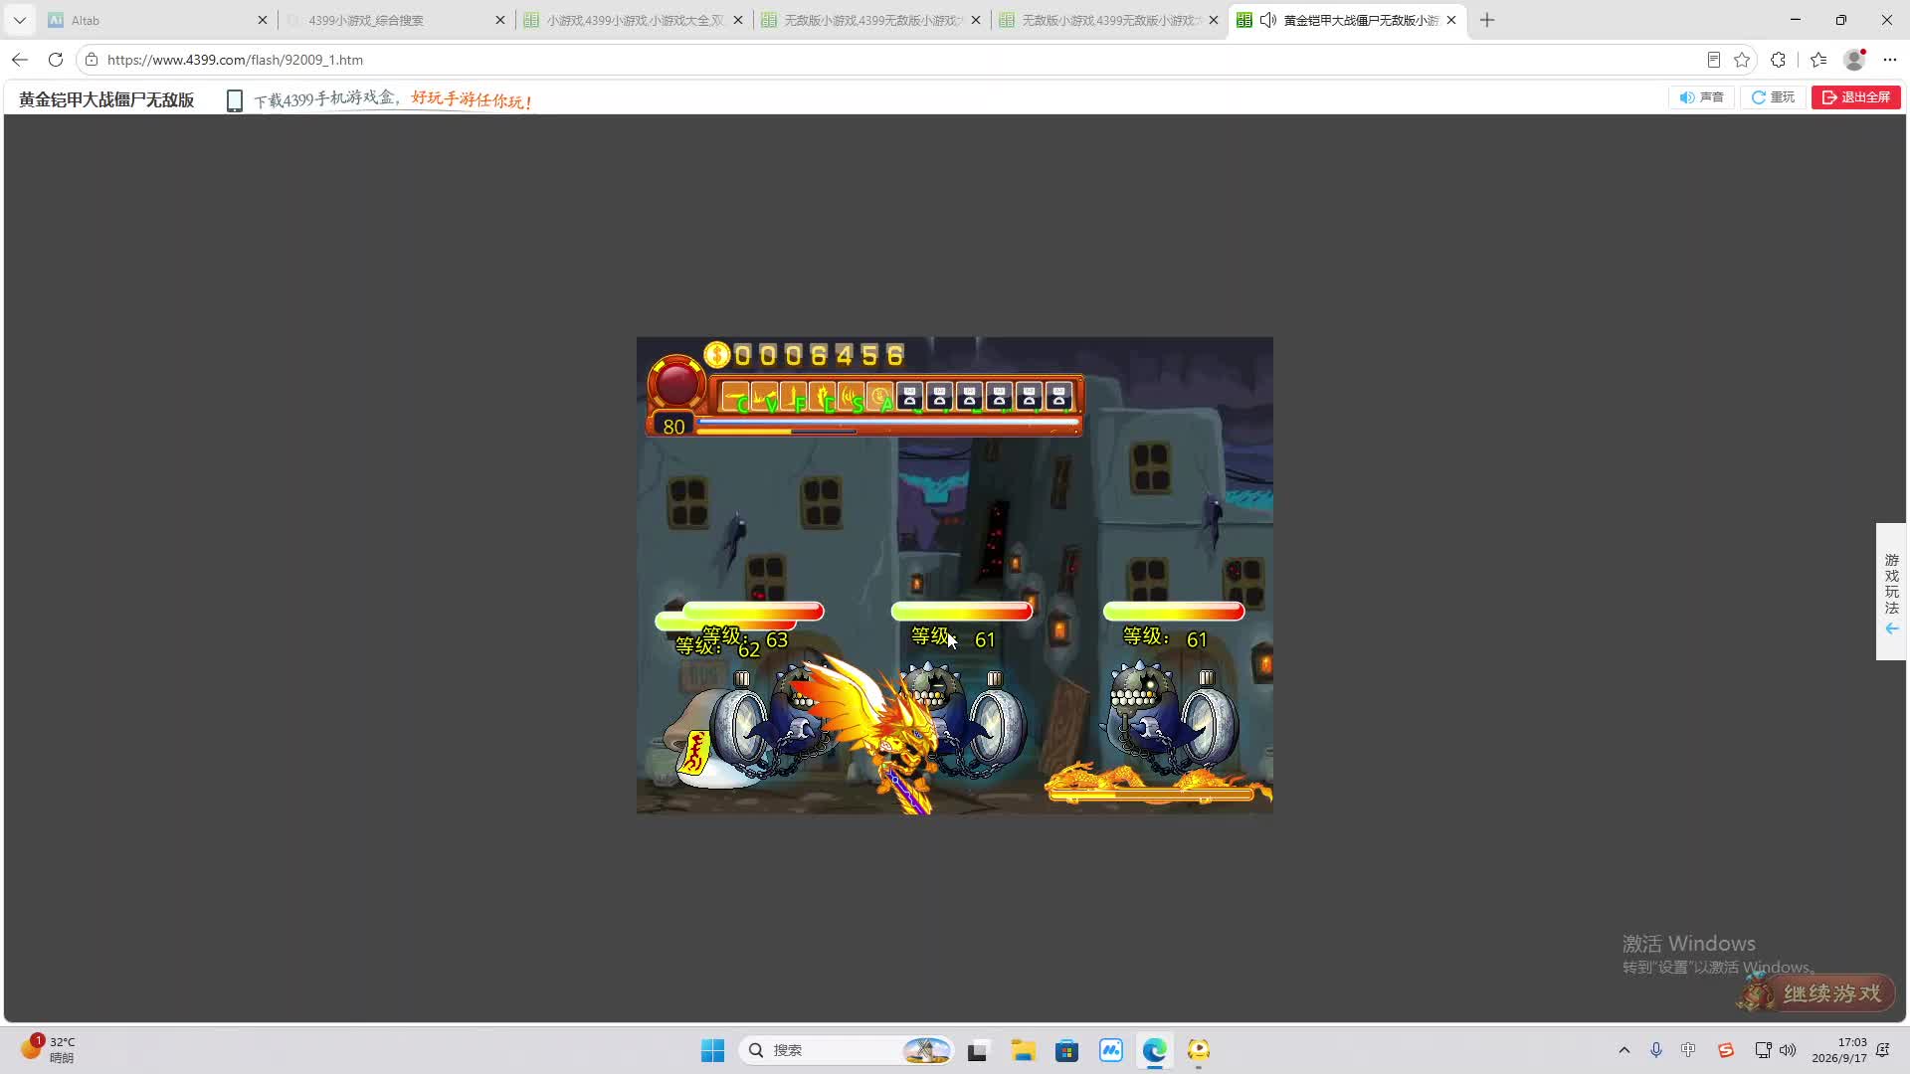Open Microsoft Store from the taskbar
The width and height of the screenshot is (1910, 1074).
1066,1050
